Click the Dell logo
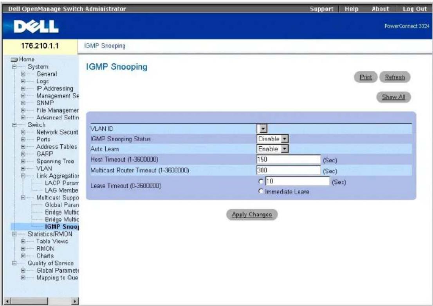Image resolution: width=433 pixels, height=306 pixels. [x=36, y=27]
